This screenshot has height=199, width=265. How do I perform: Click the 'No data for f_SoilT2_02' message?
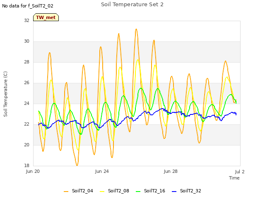[x=28, y=6]
